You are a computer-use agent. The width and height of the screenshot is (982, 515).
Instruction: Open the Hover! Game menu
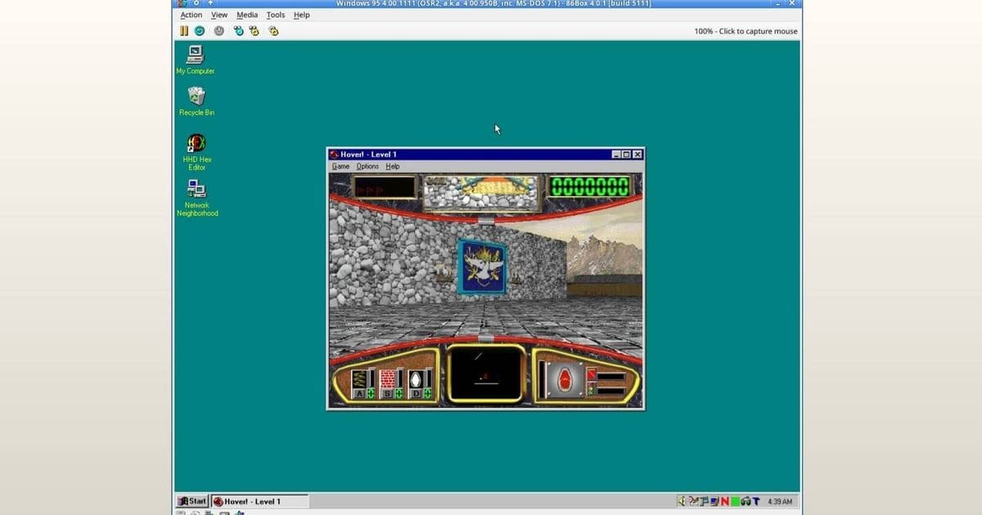click(x=340, y=167)
